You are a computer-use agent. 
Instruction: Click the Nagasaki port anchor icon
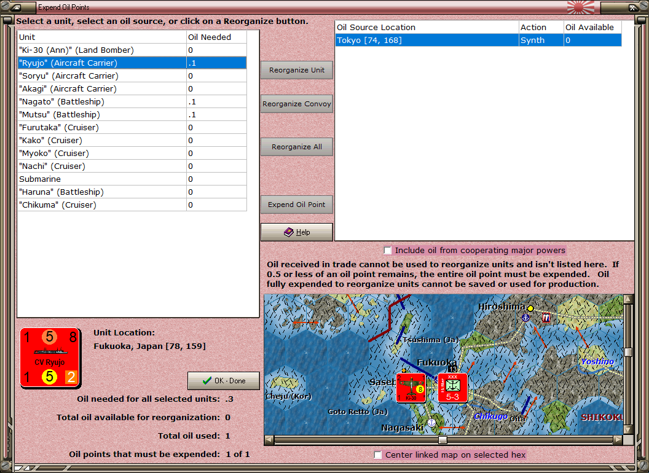coord(431,423)
